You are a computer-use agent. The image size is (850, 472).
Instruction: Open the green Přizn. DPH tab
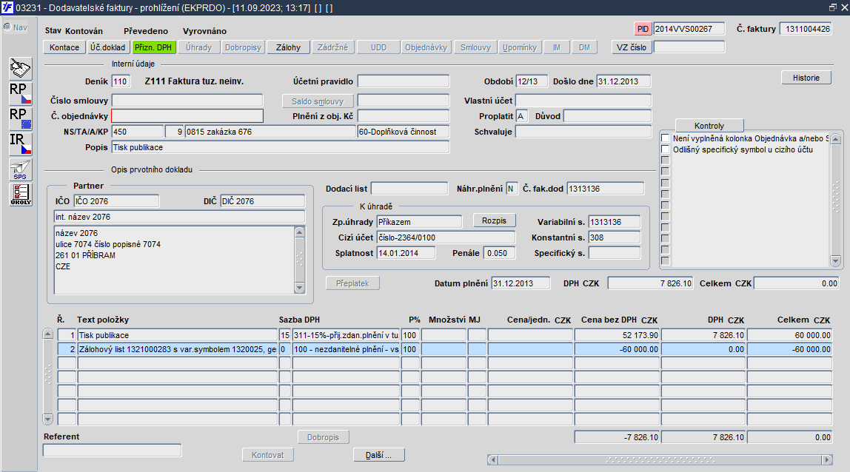(x=153, y=47)
